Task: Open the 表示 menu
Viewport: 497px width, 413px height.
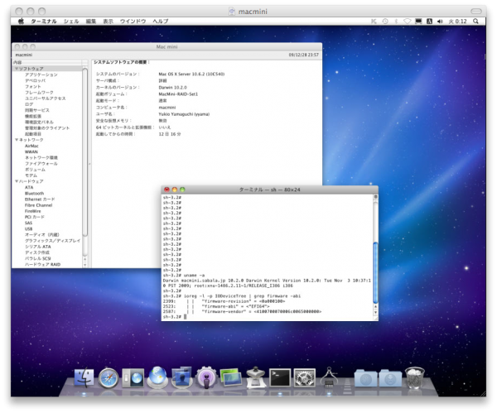Action: [x=108, y=22]
